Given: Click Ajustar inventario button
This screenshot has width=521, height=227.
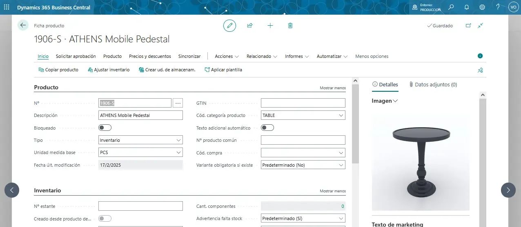Looking at the screenshot, I should (x=109, y=70).
